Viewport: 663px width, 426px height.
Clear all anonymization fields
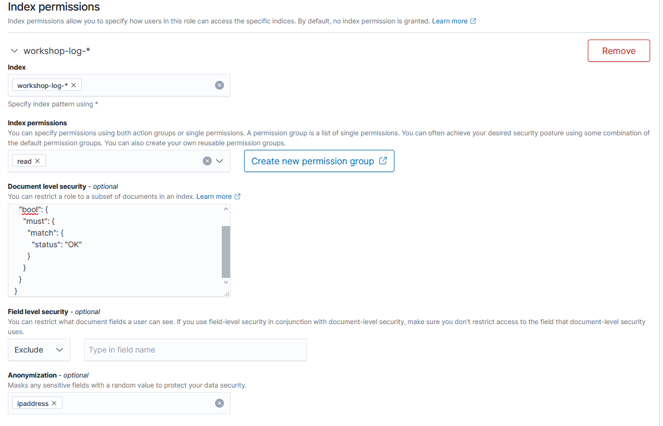[x=220, y=403]
